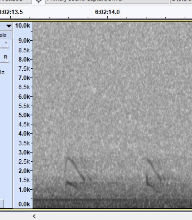This screenshot has width=192, height=220.
Task: Click the 8.0k frequency scale label
Action: (24, 59)
